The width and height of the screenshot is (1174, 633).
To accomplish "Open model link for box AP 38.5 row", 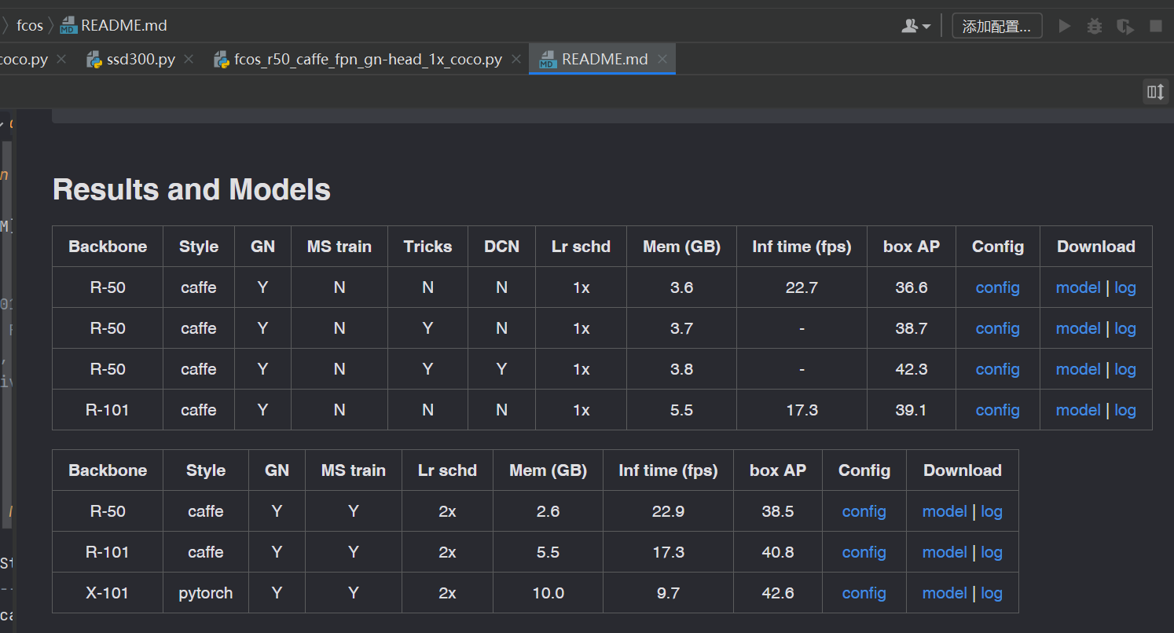I will (945, 511).
